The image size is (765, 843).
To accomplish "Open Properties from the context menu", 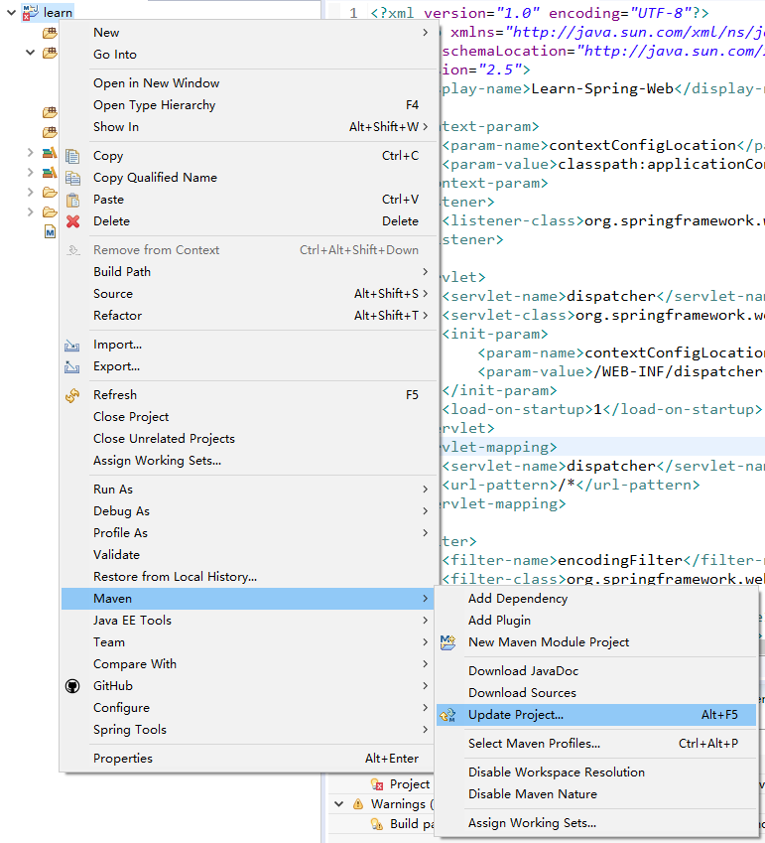I will pos(123,759).
